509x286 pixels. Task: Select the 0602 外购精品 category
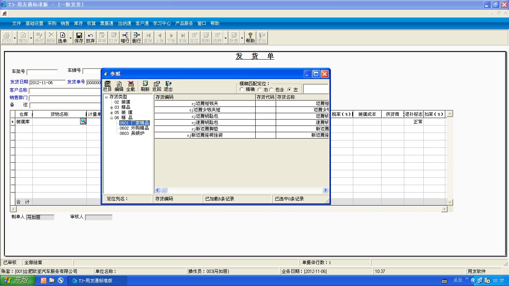pos(134,128)
